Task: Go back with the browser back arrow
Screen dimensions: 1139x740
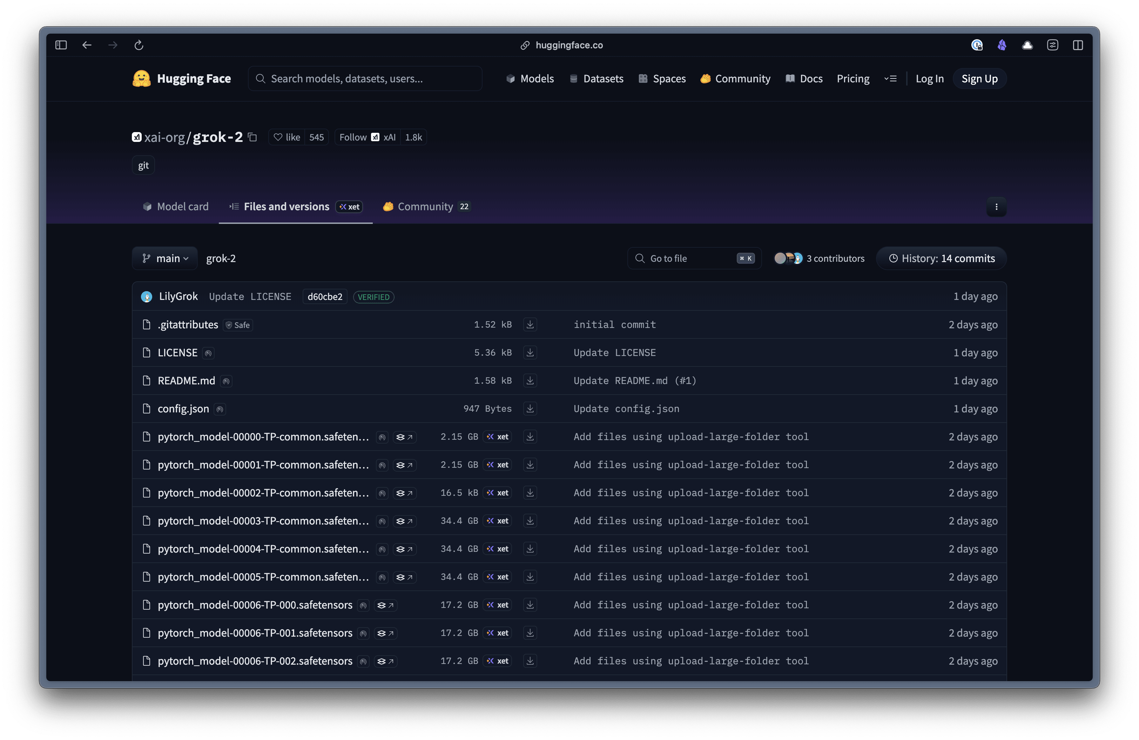Action: tap(87, 45)
